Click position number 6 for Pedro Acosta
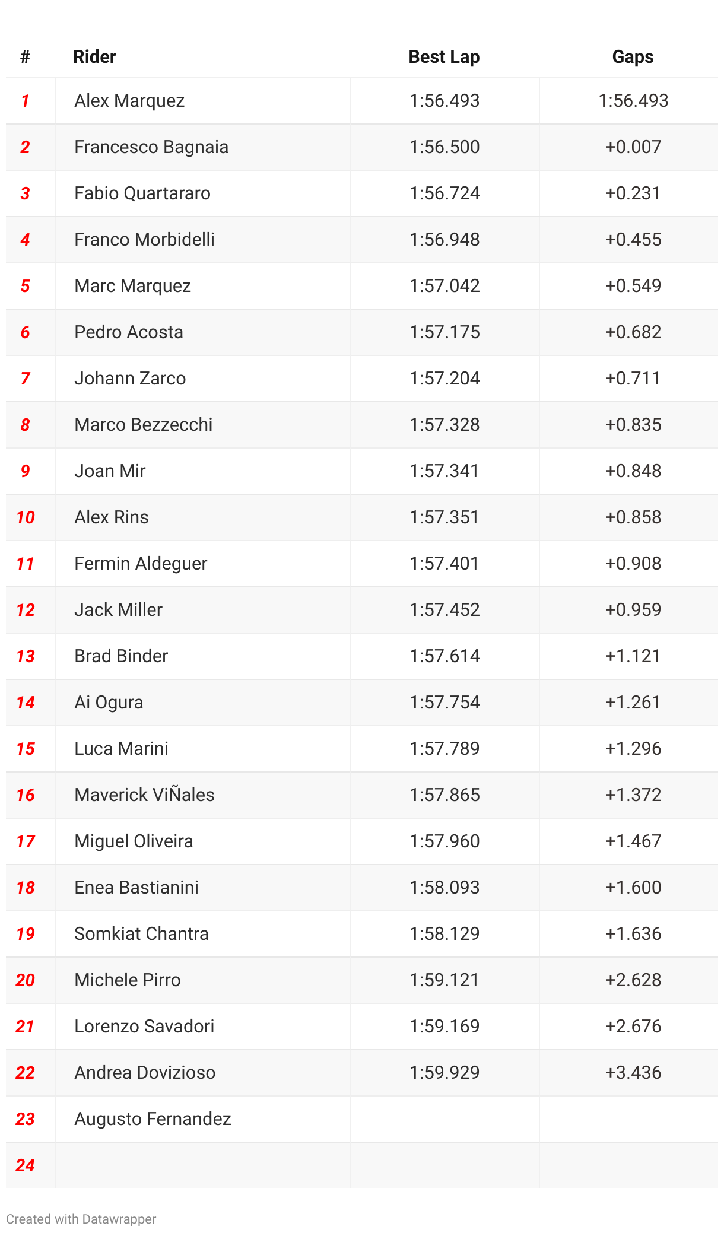 tap(25, 332)
